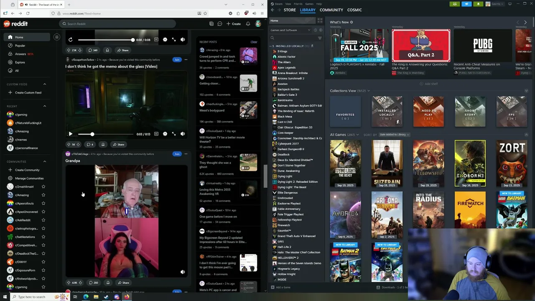Collapse Installed Locally category in Steam
This screenshot has height=301, width=535.
(x=271, y=46)
